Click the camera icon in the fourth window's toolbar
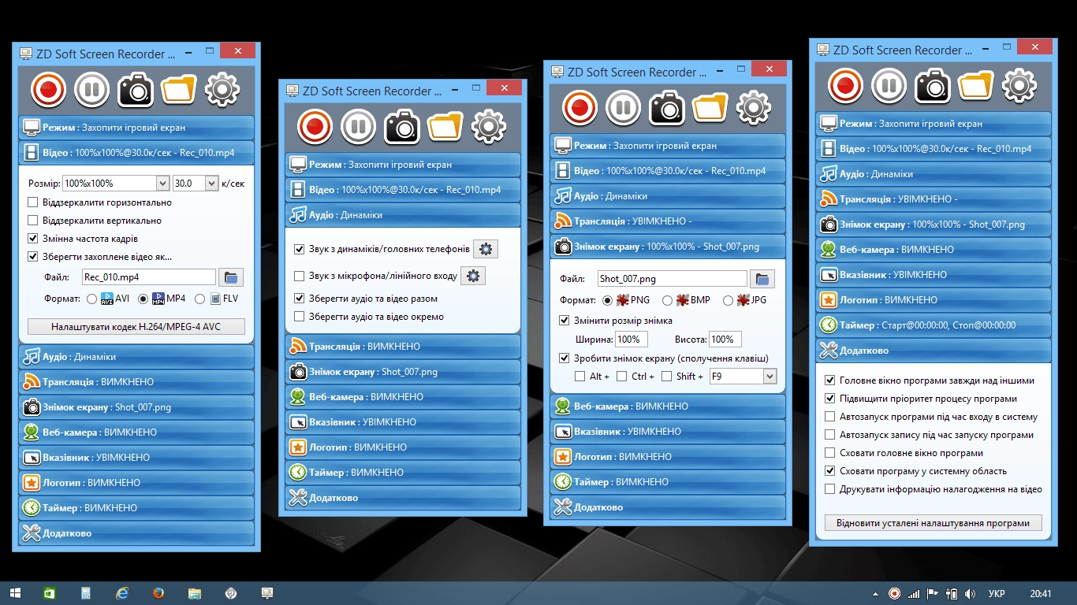 933,86
